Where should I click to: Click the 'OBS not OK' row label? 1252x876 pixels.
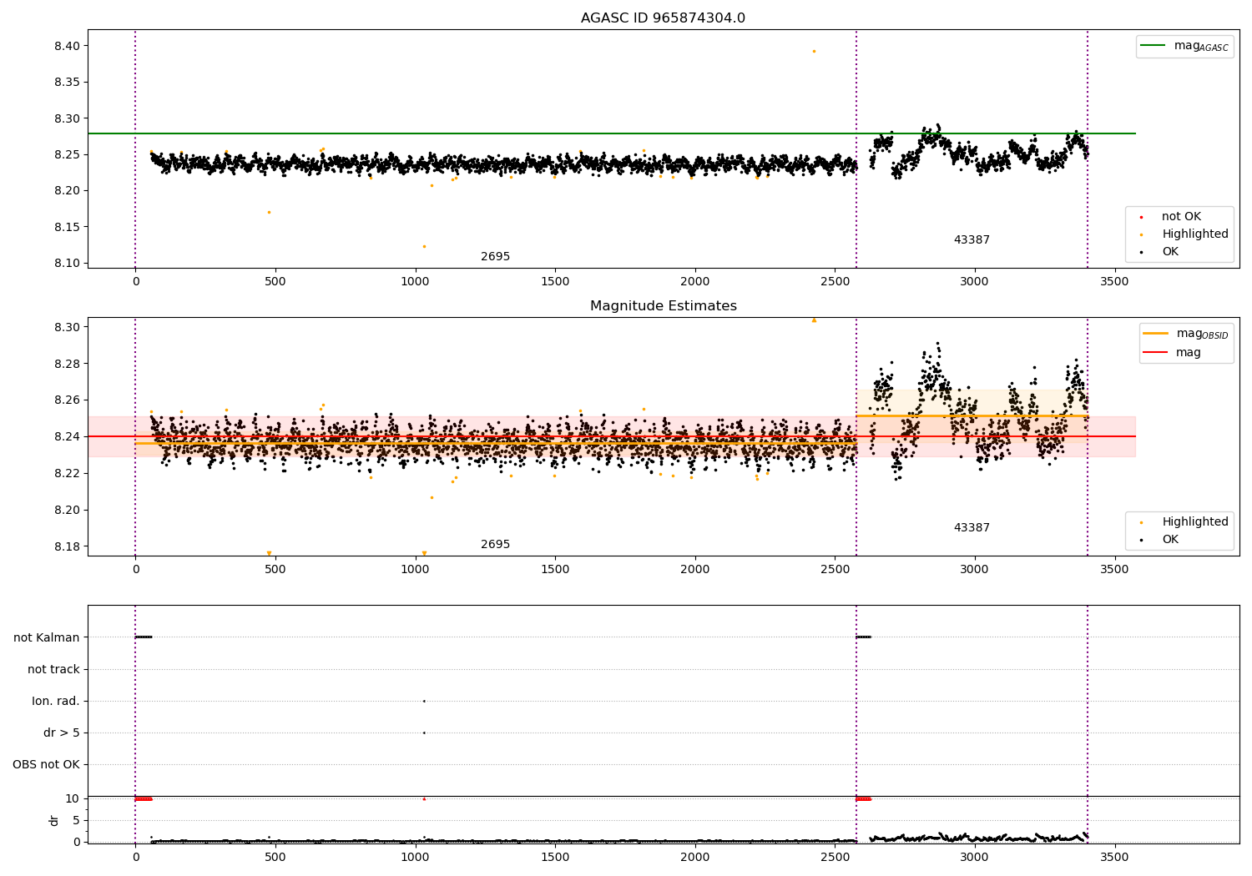click(46, 764)
